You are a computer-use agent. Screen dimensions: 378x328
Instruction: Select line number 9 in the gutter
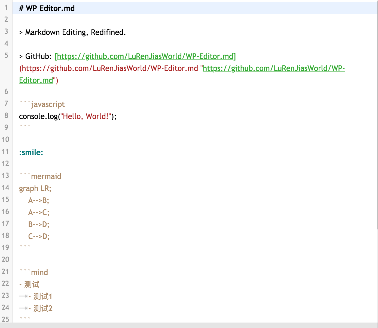pos(6,127)
